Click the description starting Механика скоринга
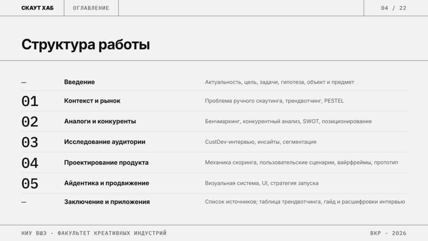This screenshot has width=428, height=241. 302,162
